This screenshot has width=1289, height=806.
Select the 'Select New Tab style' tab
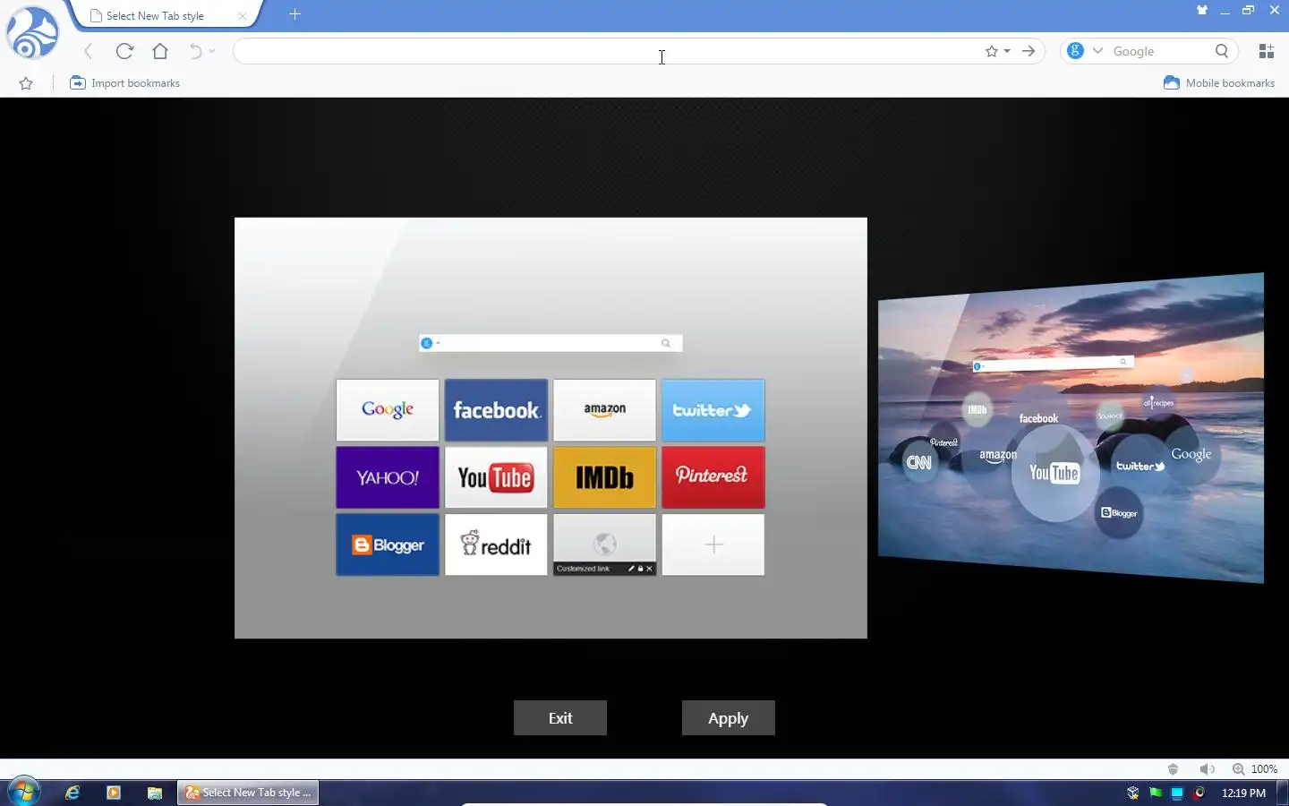pyautogui.click(x=166, y=15)
